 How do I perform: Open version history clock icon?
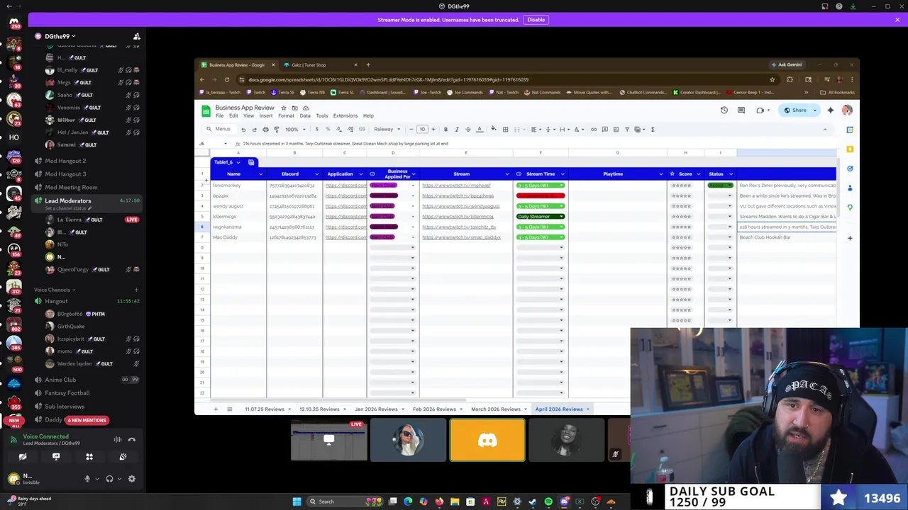[724, 110]
